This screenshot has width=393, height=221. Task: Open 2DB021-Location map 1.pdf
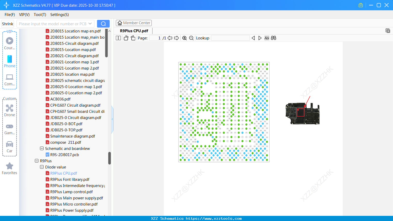click(x=75, y=62)
